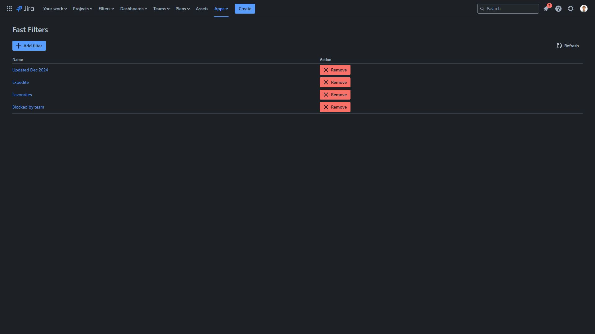This screenshot has width=595, height=334.
Task: Open the Blocked by team filter link
Action: (28, 107)
